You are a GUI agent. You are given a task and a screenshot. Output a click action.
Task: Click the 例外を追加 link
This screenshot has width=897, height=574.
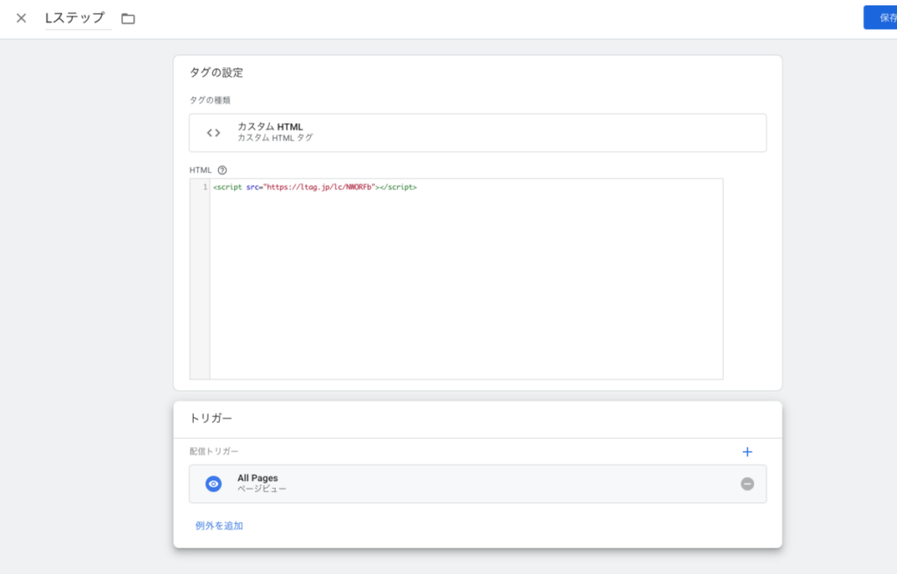tap(219, 526)
